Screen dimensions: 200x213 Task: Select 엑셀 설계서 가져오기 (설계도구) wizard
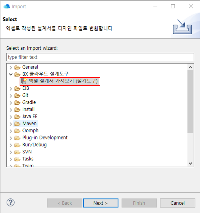[63, 81]
